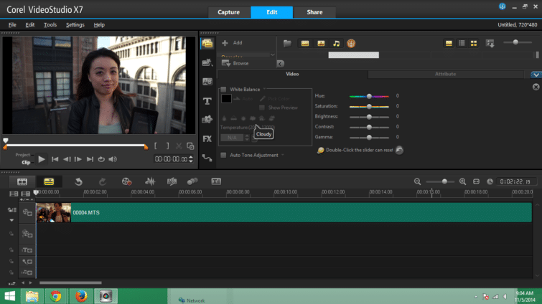This screenshot has width=542, height=304.
Task: Adjust color temperature stepper
Action: point(247,138)
